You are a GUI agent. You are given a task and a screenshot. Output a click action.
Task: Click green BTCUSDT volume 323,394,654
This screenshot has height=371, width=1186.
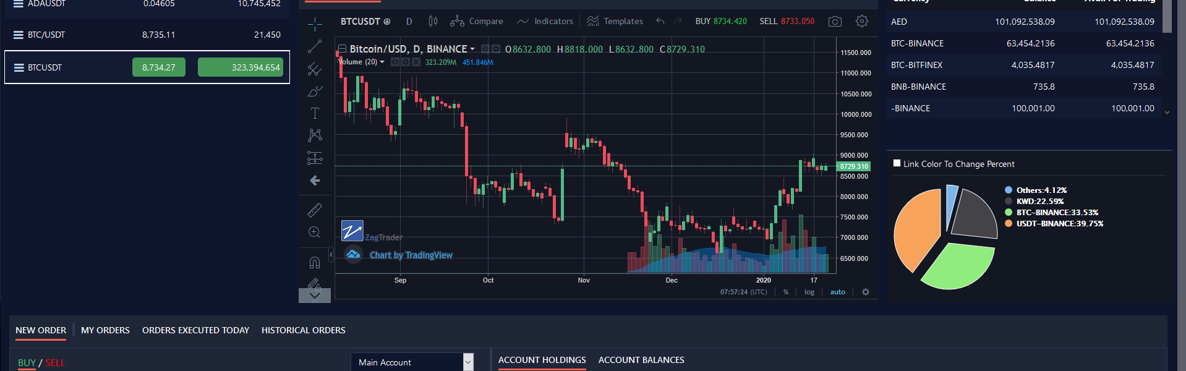coord(241,67)
